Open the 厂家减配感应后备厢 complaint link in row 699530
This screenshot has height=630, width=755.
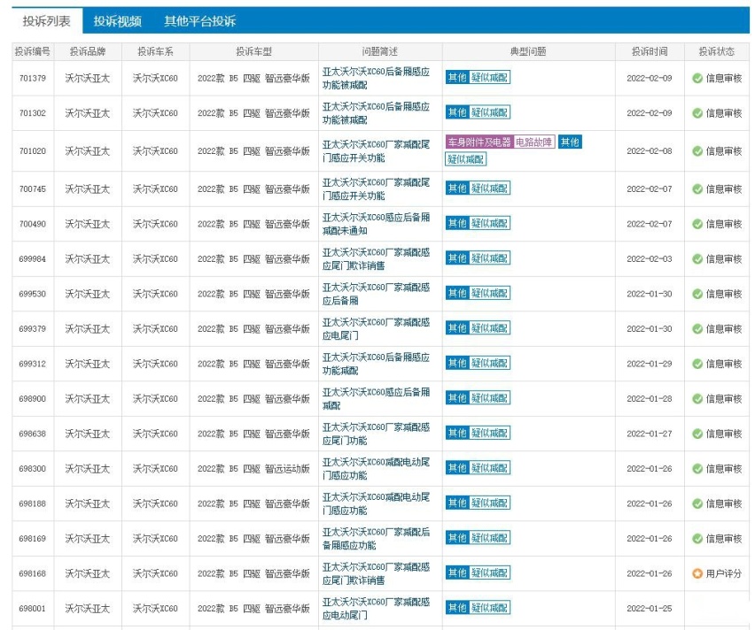[x=376, y=294]
